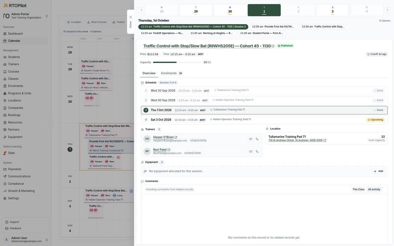Open 11:25 am Working at Heights class chip
Viewport: 394px width, 246px height.
[212, 33]
